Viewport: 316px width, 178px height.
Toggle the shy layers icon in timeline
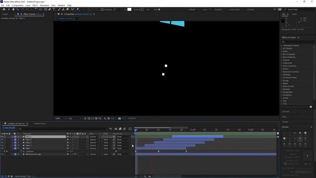116,129
